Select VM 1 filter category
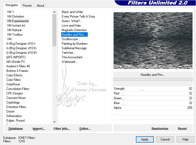Screen dimensions: 196x145 pos(10,12)
